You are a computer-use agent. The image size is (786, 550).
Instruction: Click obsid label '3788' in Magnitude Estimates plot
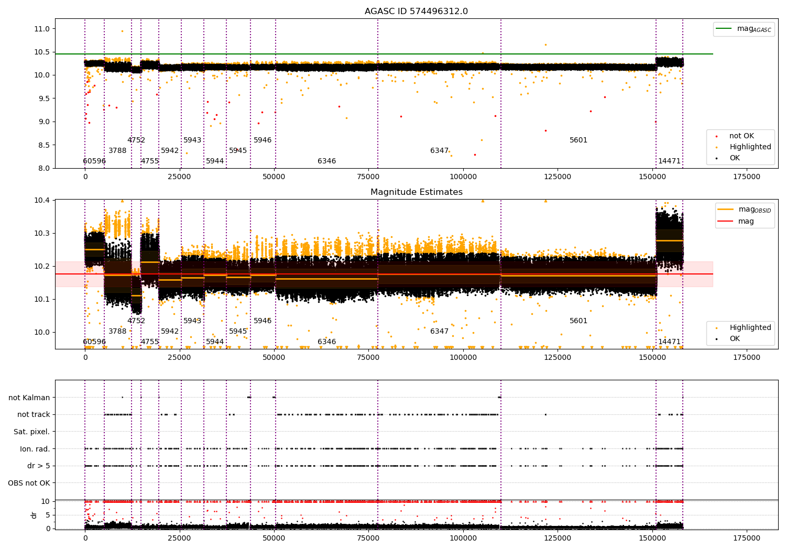point(117,331)
